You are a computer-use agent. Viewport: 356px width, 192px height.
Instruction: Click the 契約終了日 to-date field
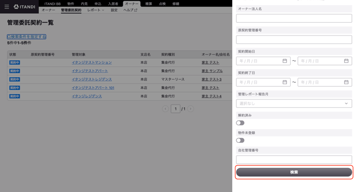[325, 82]
